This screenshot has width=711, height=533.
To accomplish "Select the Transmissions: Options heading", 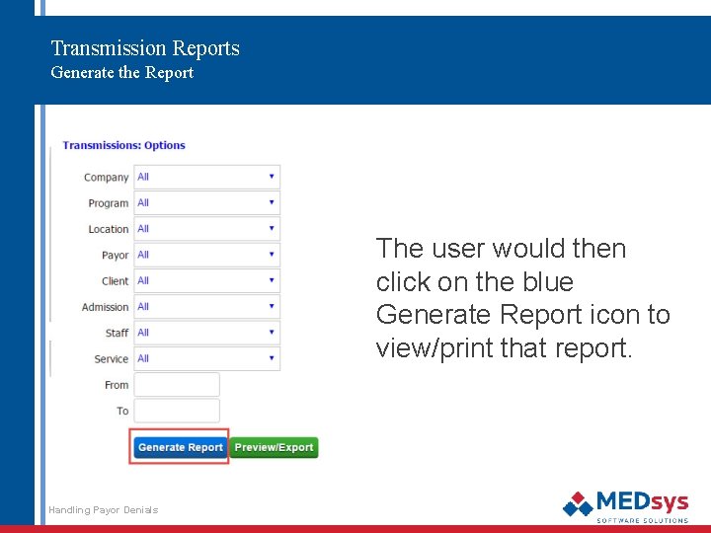I will 123,145.
